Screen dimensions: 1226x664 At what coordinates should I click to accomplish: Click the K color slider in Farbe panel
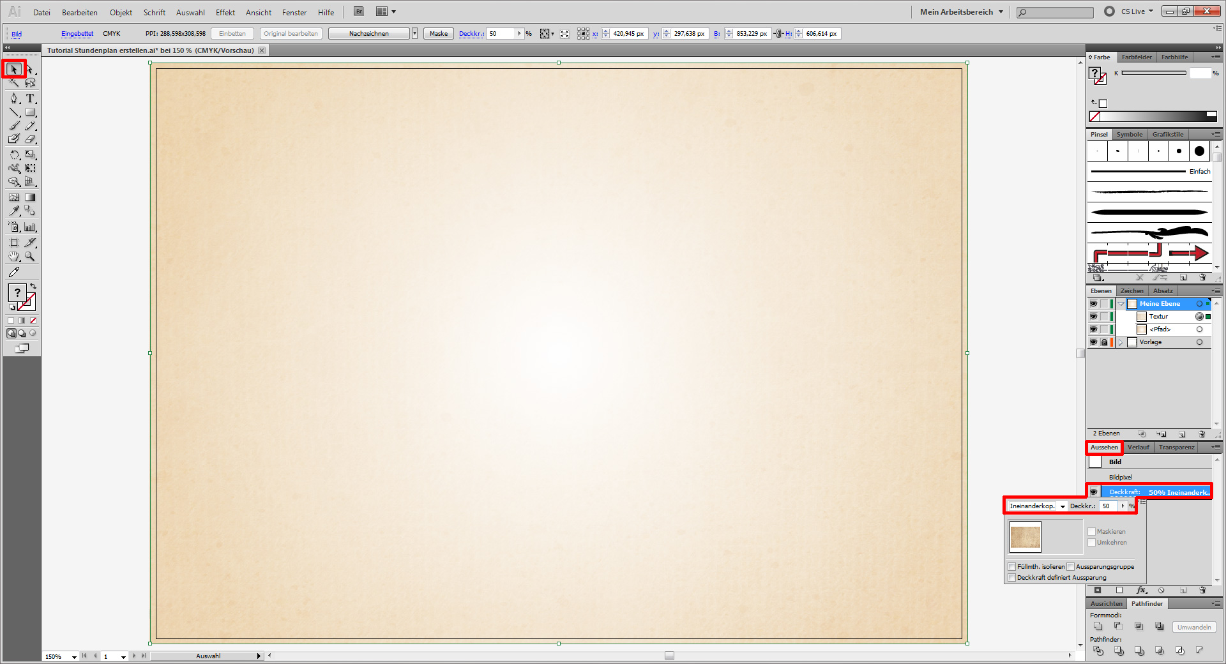click(1153, 73)
